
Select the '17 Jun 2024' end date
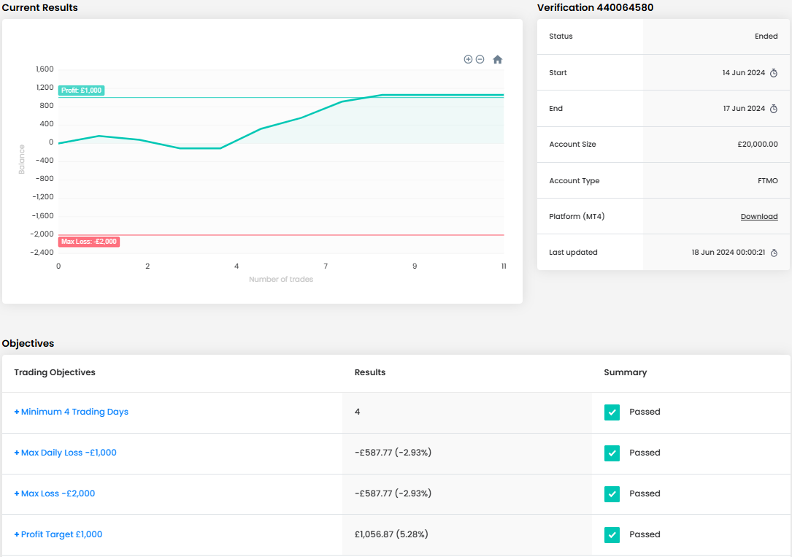click(x=744, y=109)
